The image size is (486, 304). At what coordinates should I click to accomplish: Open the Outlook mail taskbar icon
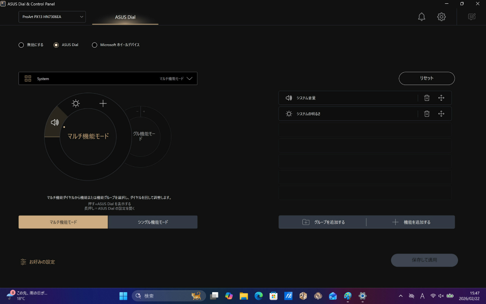[333, 296]
